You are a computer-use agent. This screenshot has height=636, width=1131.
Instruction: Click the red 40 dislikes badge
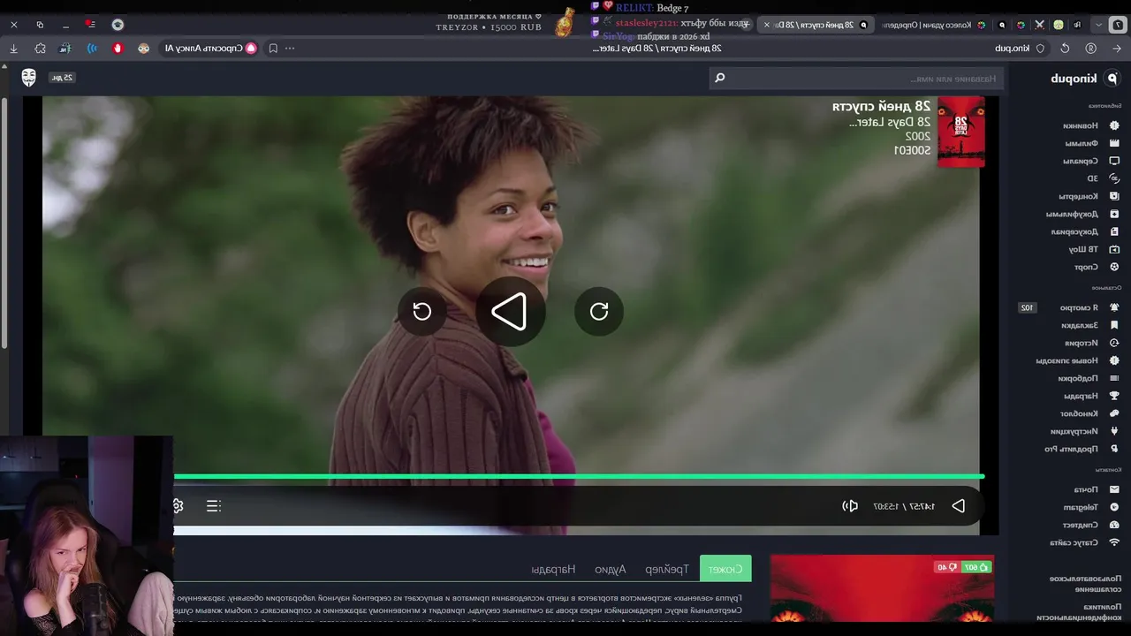coord(947,567)
